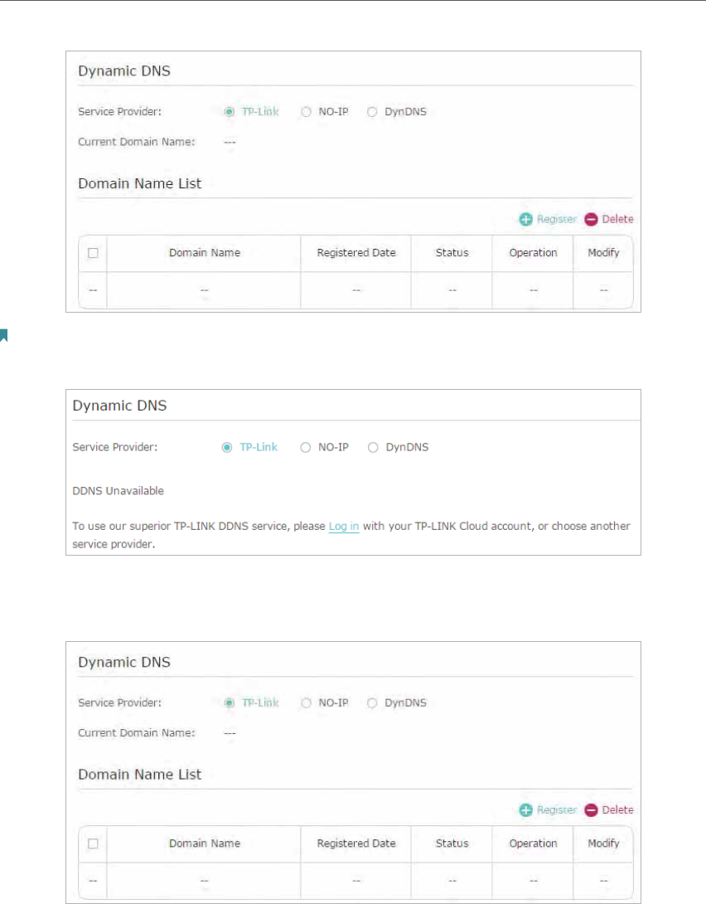
Task: Select NO-IP in the DDNS Unavailable panel
Action: 306,447
